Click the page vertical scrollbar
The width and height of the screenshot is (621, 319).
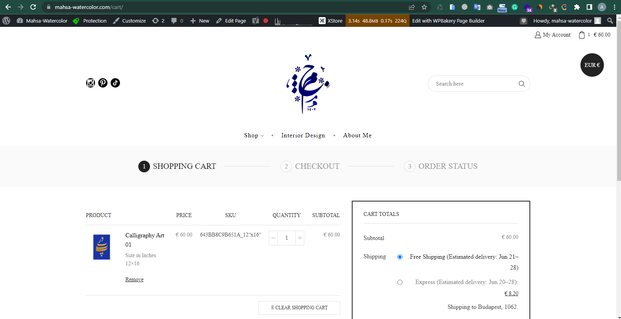pos(618,101)
